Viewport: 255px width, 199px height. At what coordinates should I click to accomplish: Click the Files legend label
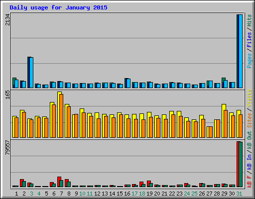tap(250, 40)
